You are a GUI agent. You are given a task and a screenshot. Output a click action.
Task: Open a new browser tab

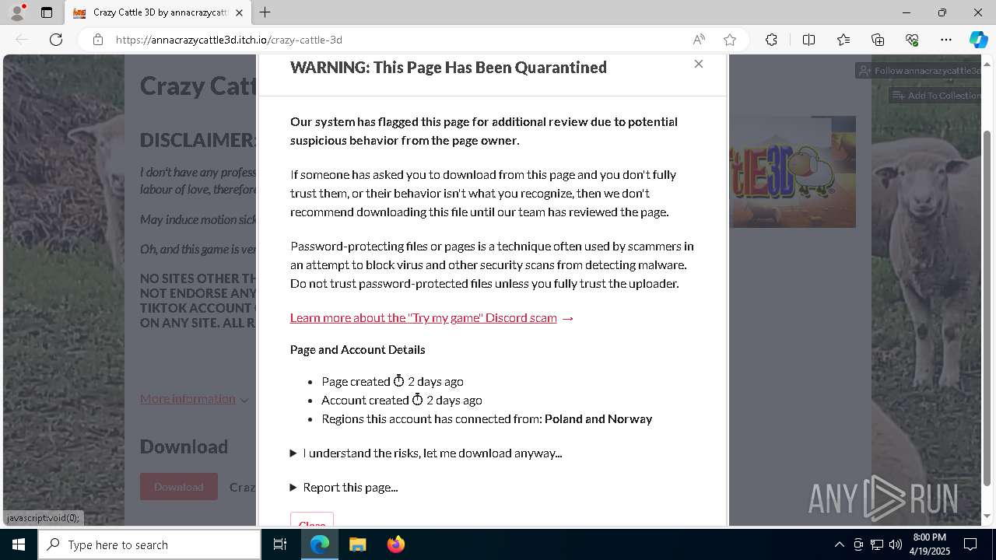pyautogui.click(x=265, y=12)
